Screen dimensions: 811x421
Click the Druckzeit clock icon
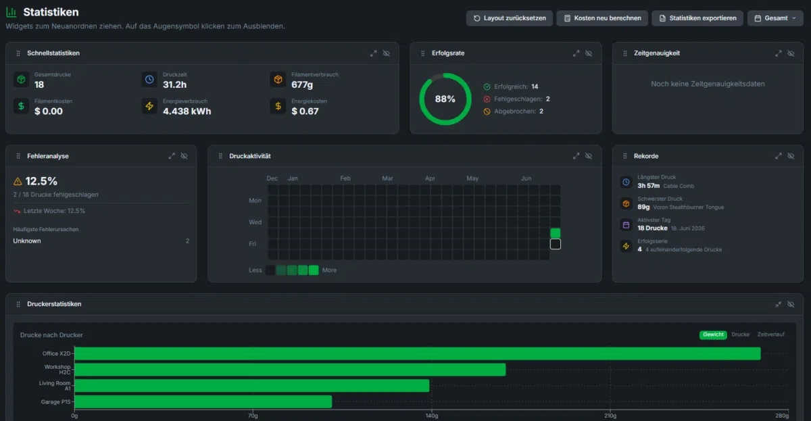(149, 80)
